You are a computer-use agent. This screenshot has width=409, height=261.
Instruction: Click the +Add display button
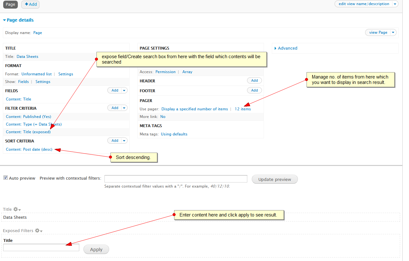tap(30, 4)
